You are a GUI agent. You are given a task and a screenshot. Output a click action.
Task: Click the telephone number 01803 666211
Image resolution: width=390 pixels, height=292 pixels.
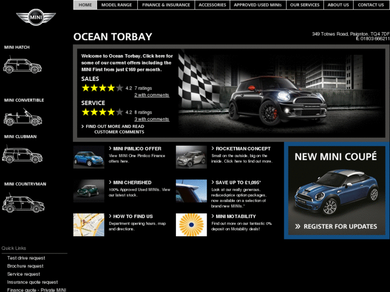(x=375, y=39)
